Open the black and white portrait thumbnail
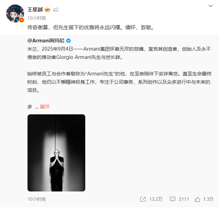The image size is (219, 208). coord(56,153)
